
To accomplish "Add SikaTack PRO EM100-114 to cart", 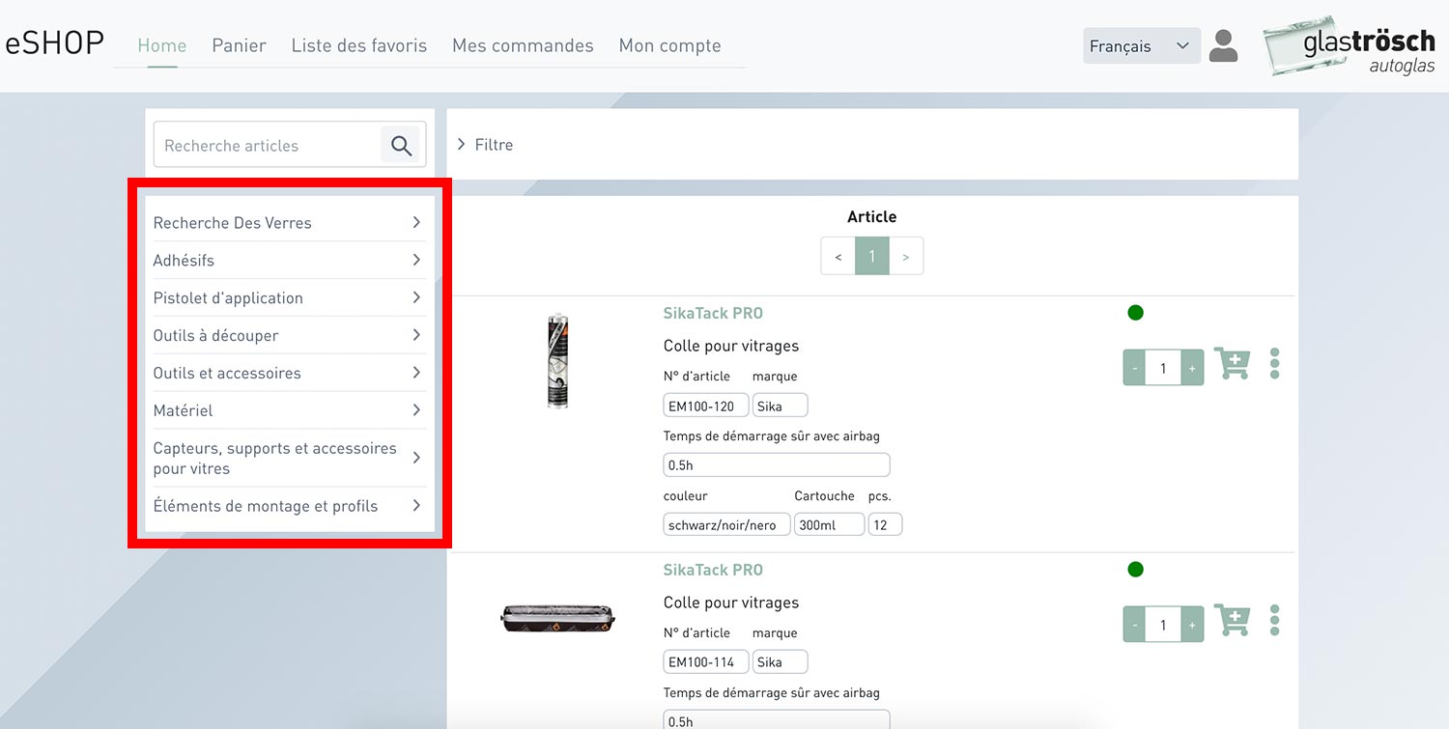I will (x=1232, y=621).
